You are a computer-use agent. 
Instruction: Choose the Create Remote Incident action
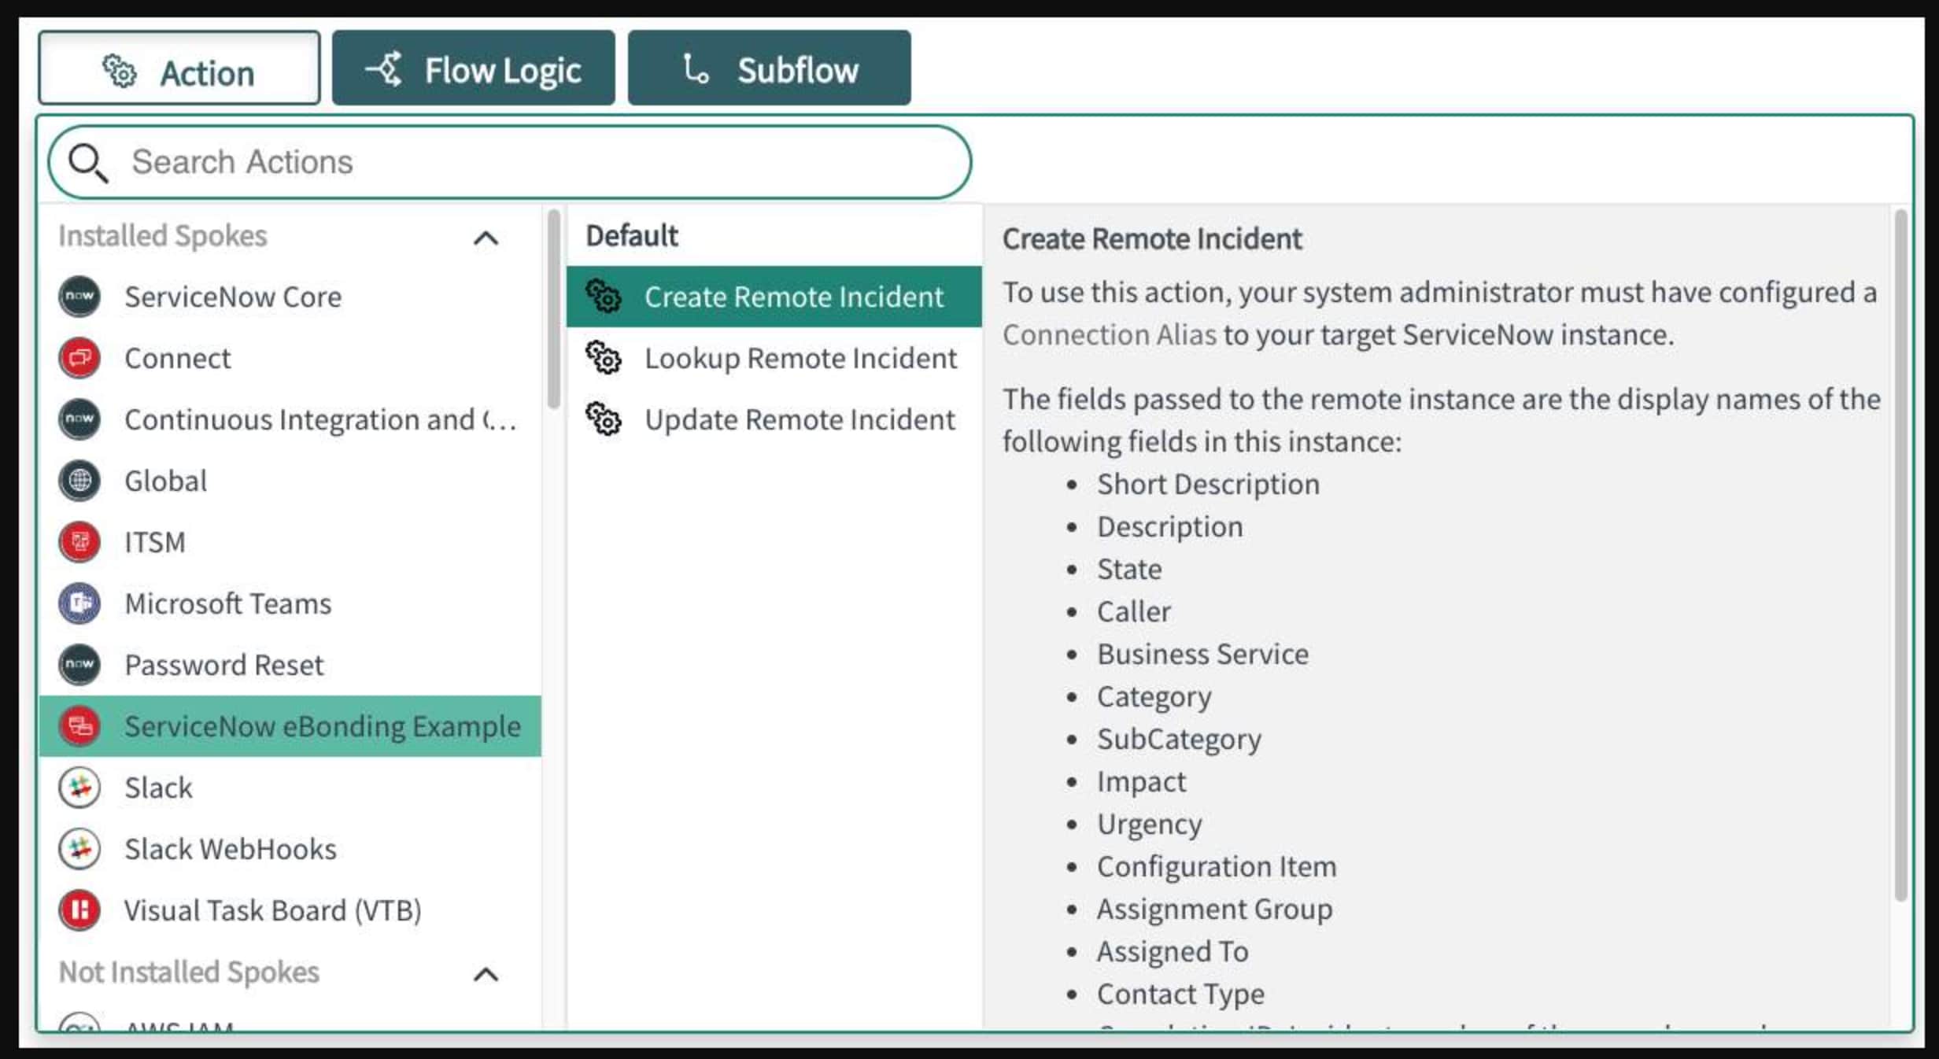[x=774, y=297]
